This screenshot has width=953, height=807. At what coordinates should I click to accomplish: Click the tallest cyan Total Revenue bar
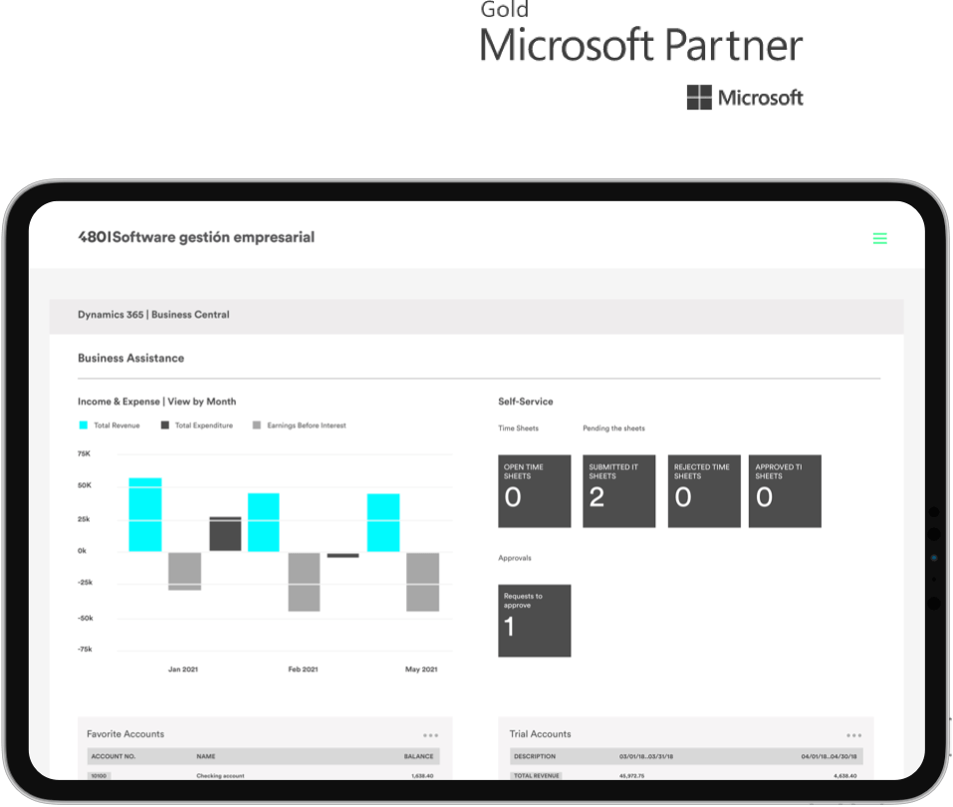coord(145,514)
